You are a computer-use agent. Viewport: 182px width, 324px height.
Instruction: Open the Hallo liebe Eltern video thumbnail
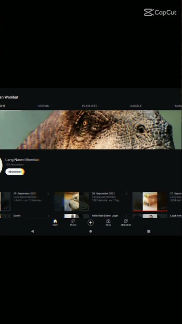click(x=71, y=216)
